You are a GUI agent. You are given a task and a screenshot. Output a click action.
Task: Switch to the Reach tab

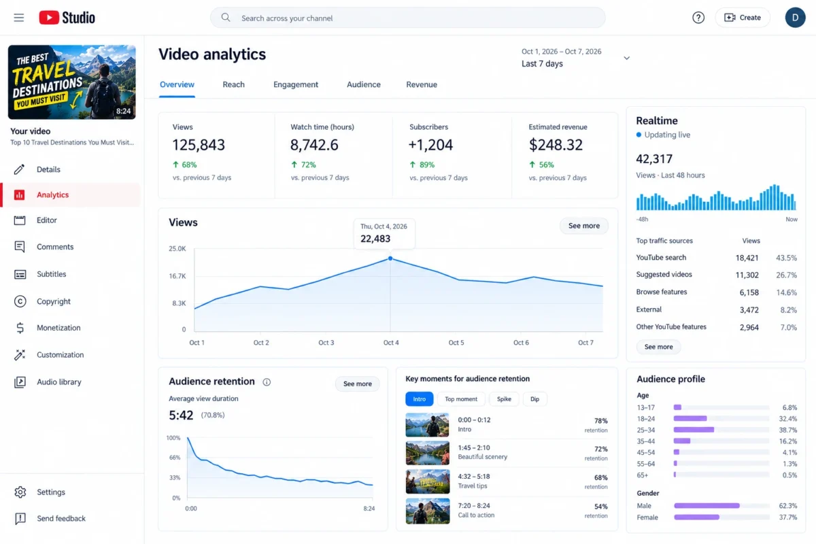(x=233, y=85)
